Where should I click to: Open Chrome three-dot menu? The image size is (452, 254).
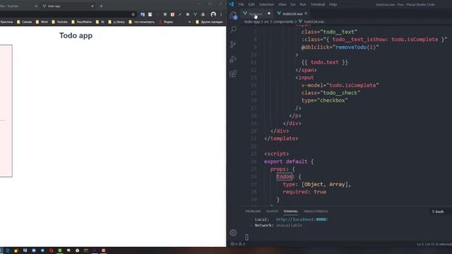pos(221,14)
